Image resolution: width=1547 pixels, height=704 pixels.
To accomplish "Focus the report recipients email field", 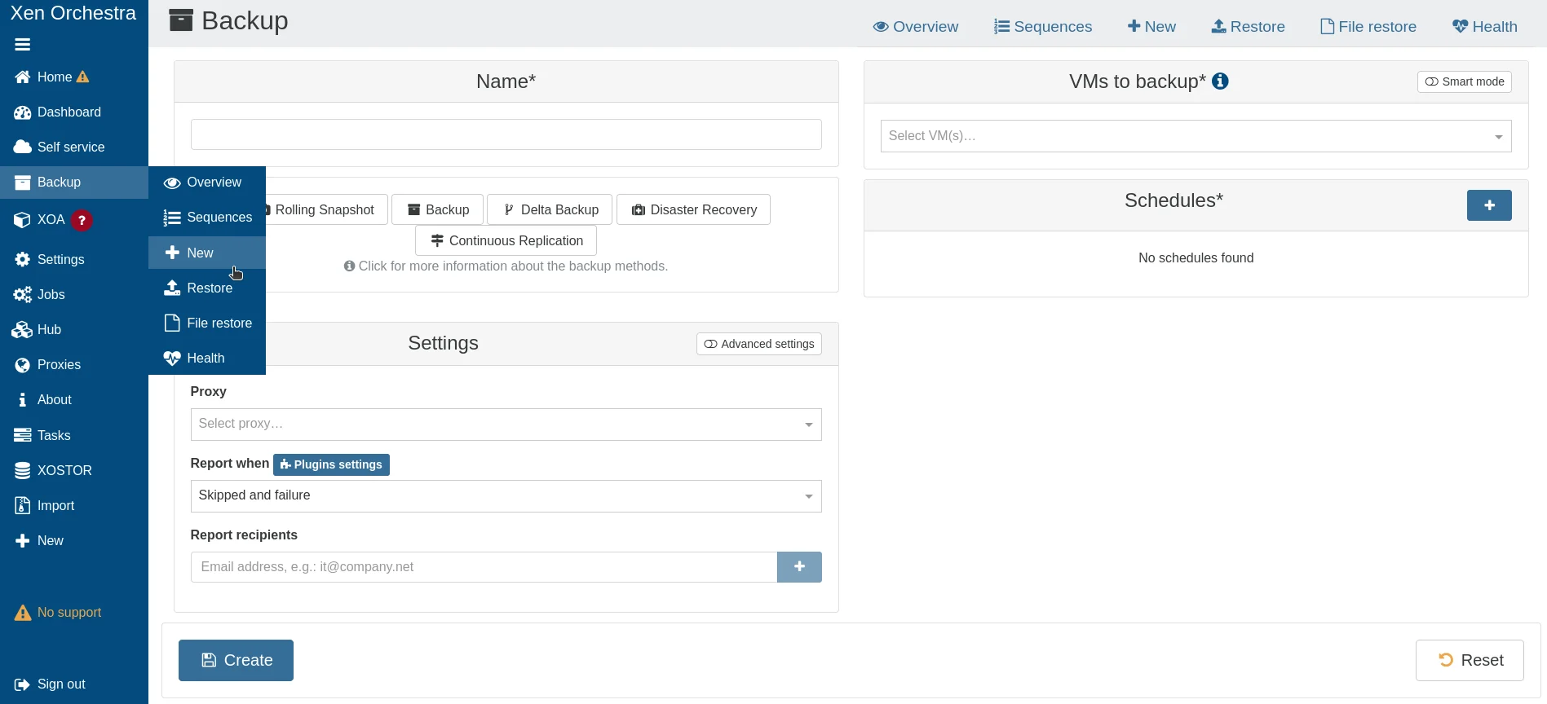I will tap(484, 567).
